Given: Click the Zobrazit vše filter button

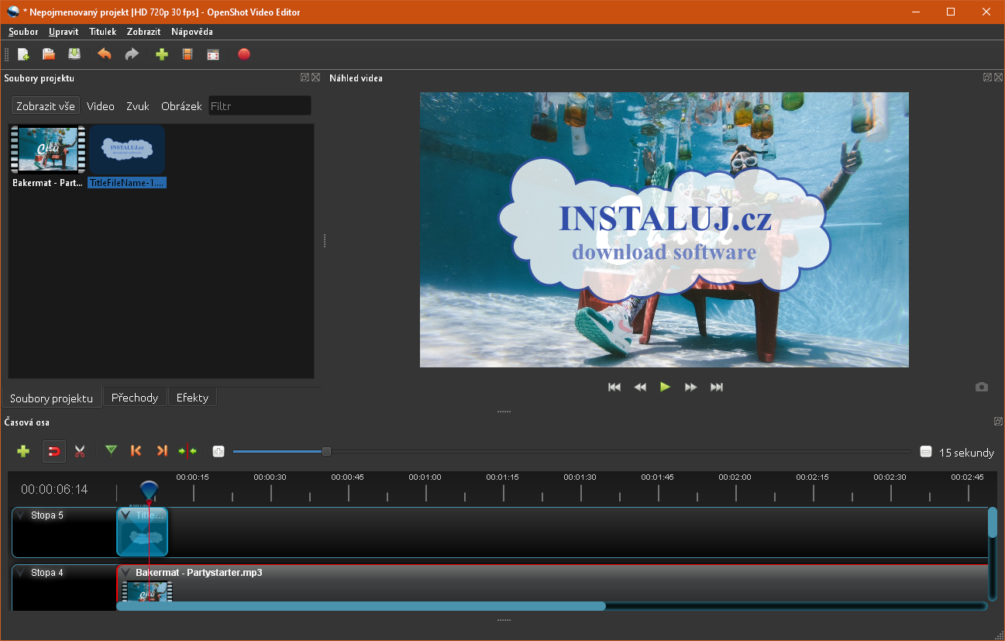Looking at the screenshot, I should click(x=46, y=106).
